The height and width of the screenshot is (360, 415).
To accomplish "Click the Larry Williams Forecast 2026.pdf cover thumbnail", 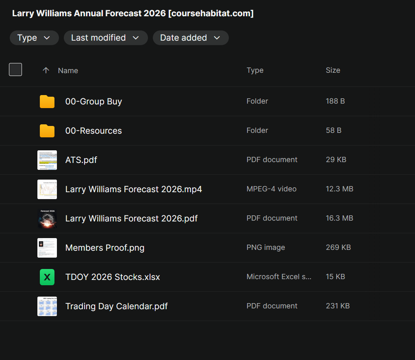I will [47, 218].
